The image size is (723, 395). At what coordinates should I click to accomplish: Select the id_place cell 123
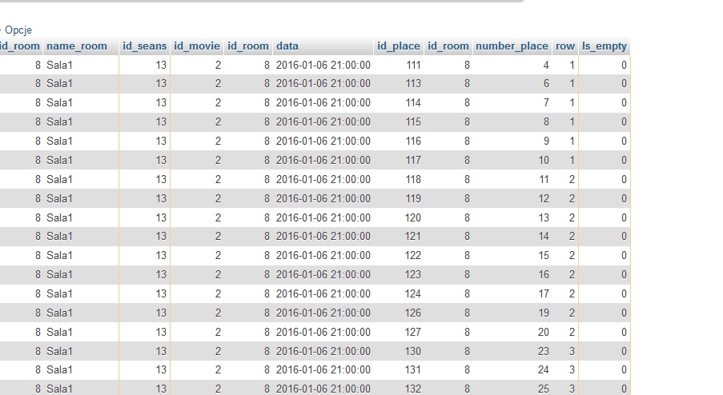tap(412, 275)
